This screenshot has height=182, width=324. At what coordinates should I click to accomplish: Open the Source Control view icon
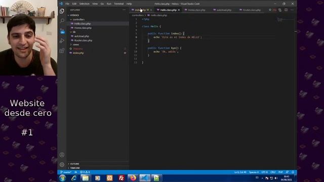click(x=62, y=31)
